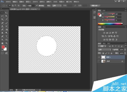Select the Healing Brush tool

point(2,23)
